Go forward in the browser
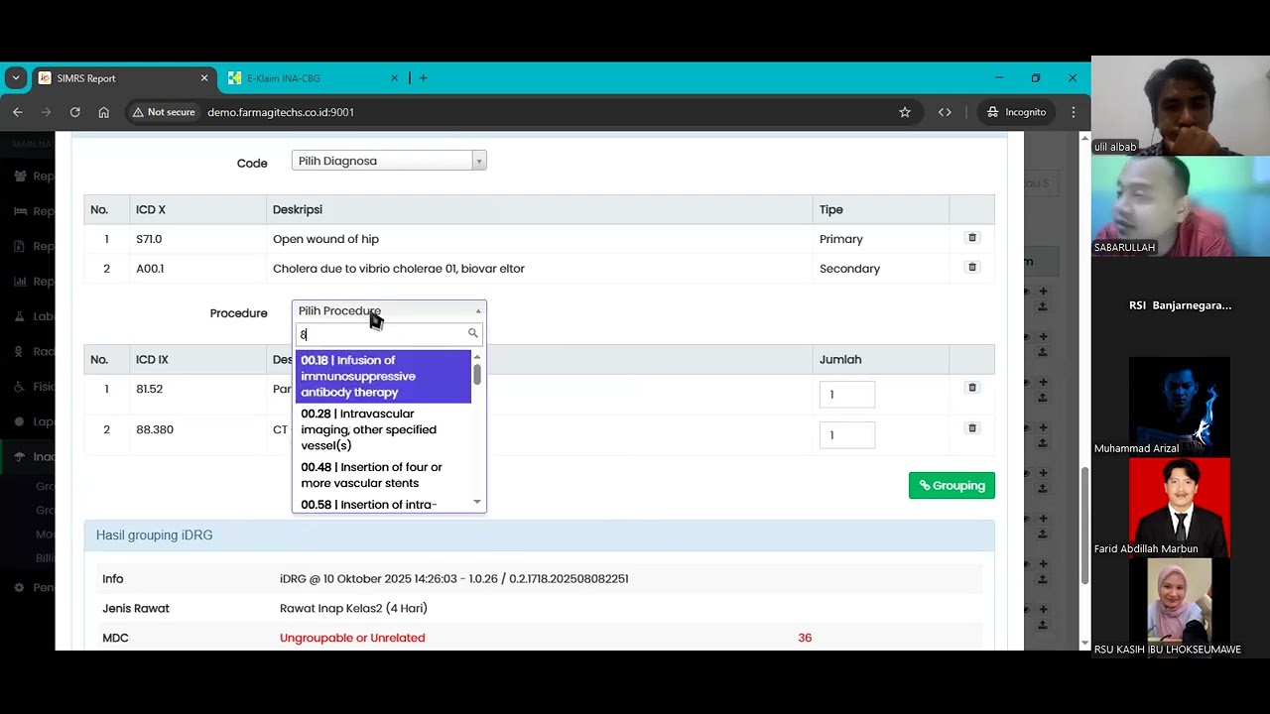1270x714 pixels. pyautogui.click(x=47, y=112)
